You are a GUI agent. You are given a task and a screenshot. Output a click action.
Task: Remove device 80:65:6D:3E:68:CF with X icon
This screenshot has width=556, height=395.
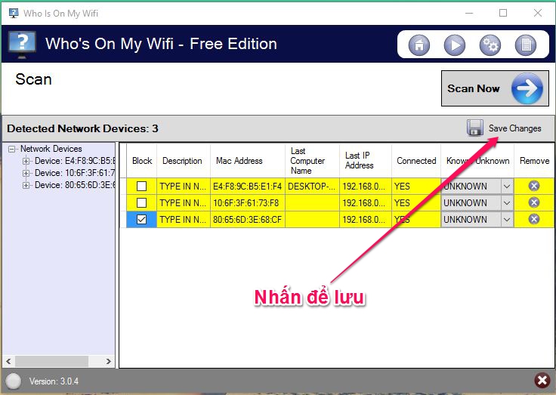pos(534,219)
